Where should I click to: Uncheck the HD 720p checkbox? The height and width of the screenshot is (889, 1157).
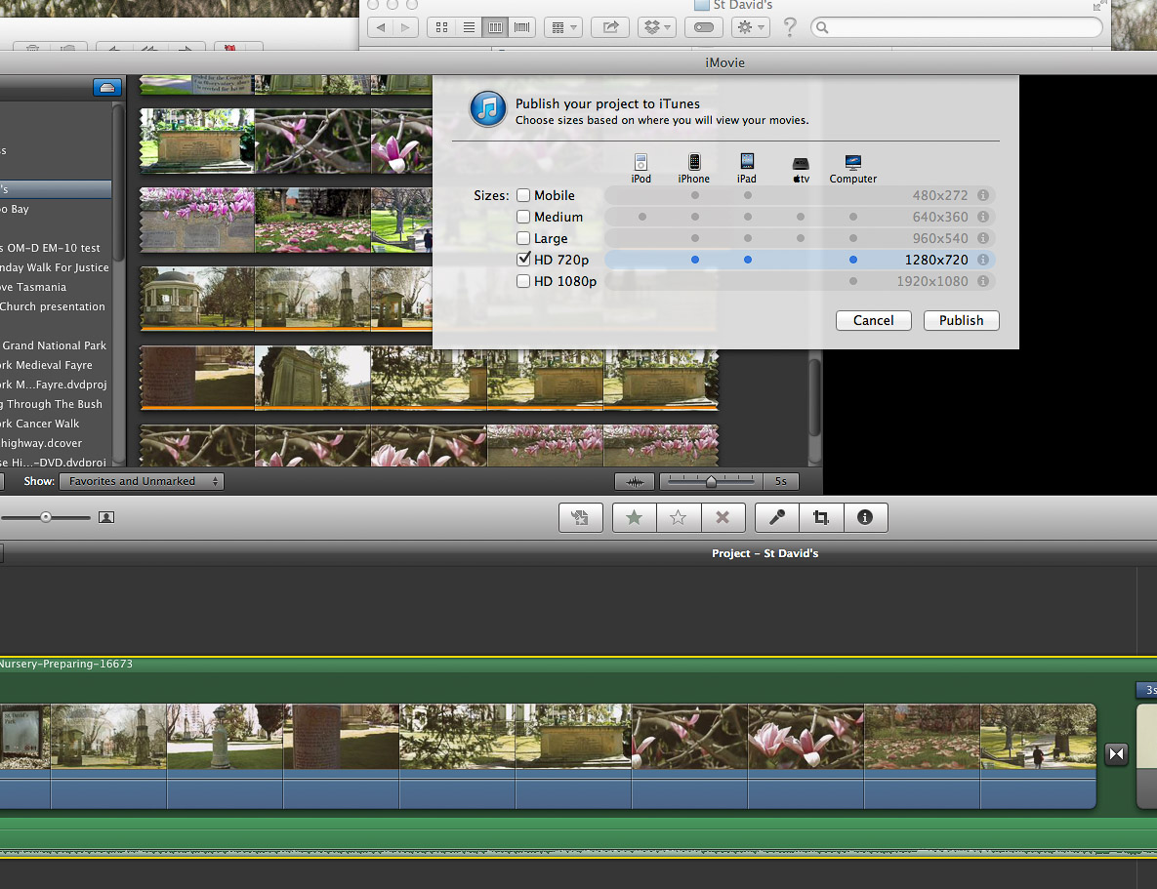point(524,260)
